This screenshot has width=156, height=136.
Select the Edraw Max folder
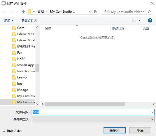(25, 34)
